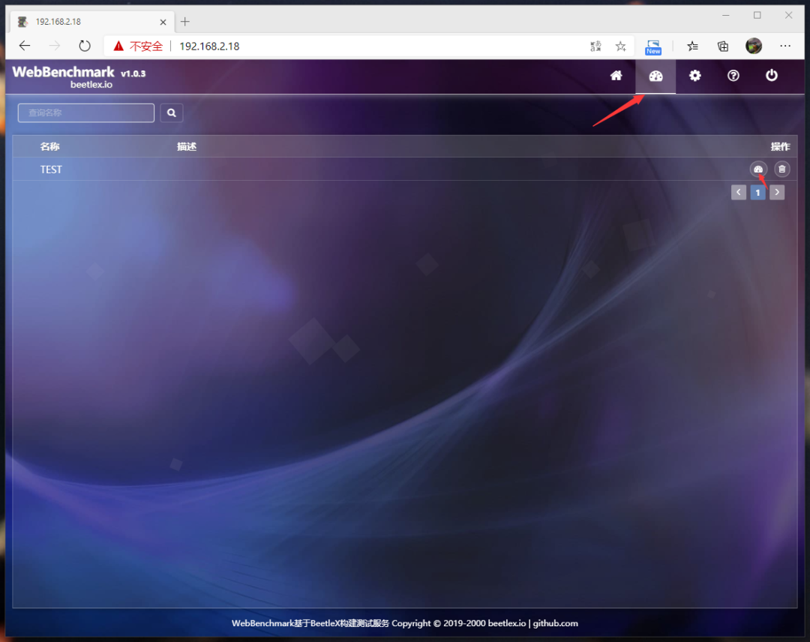This screenshot has width=810, height=642.
Task: Open the New extension icon in toolbar
Action: (653, 47)
